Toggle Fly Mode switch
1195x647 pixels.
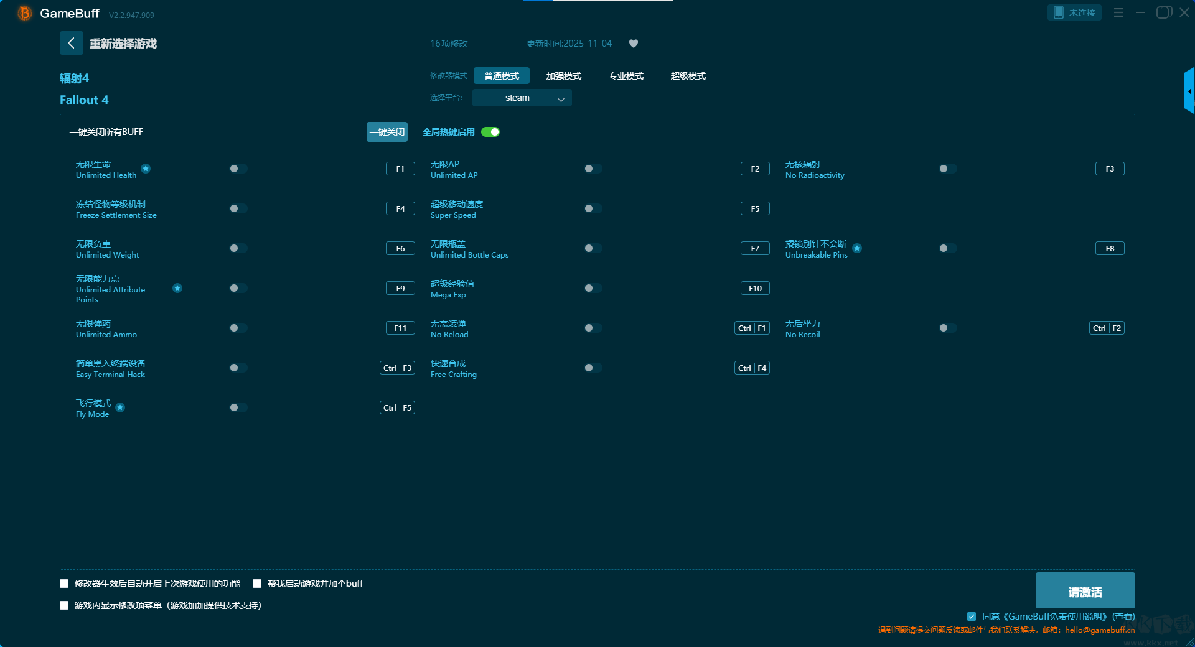click(238, 407)
